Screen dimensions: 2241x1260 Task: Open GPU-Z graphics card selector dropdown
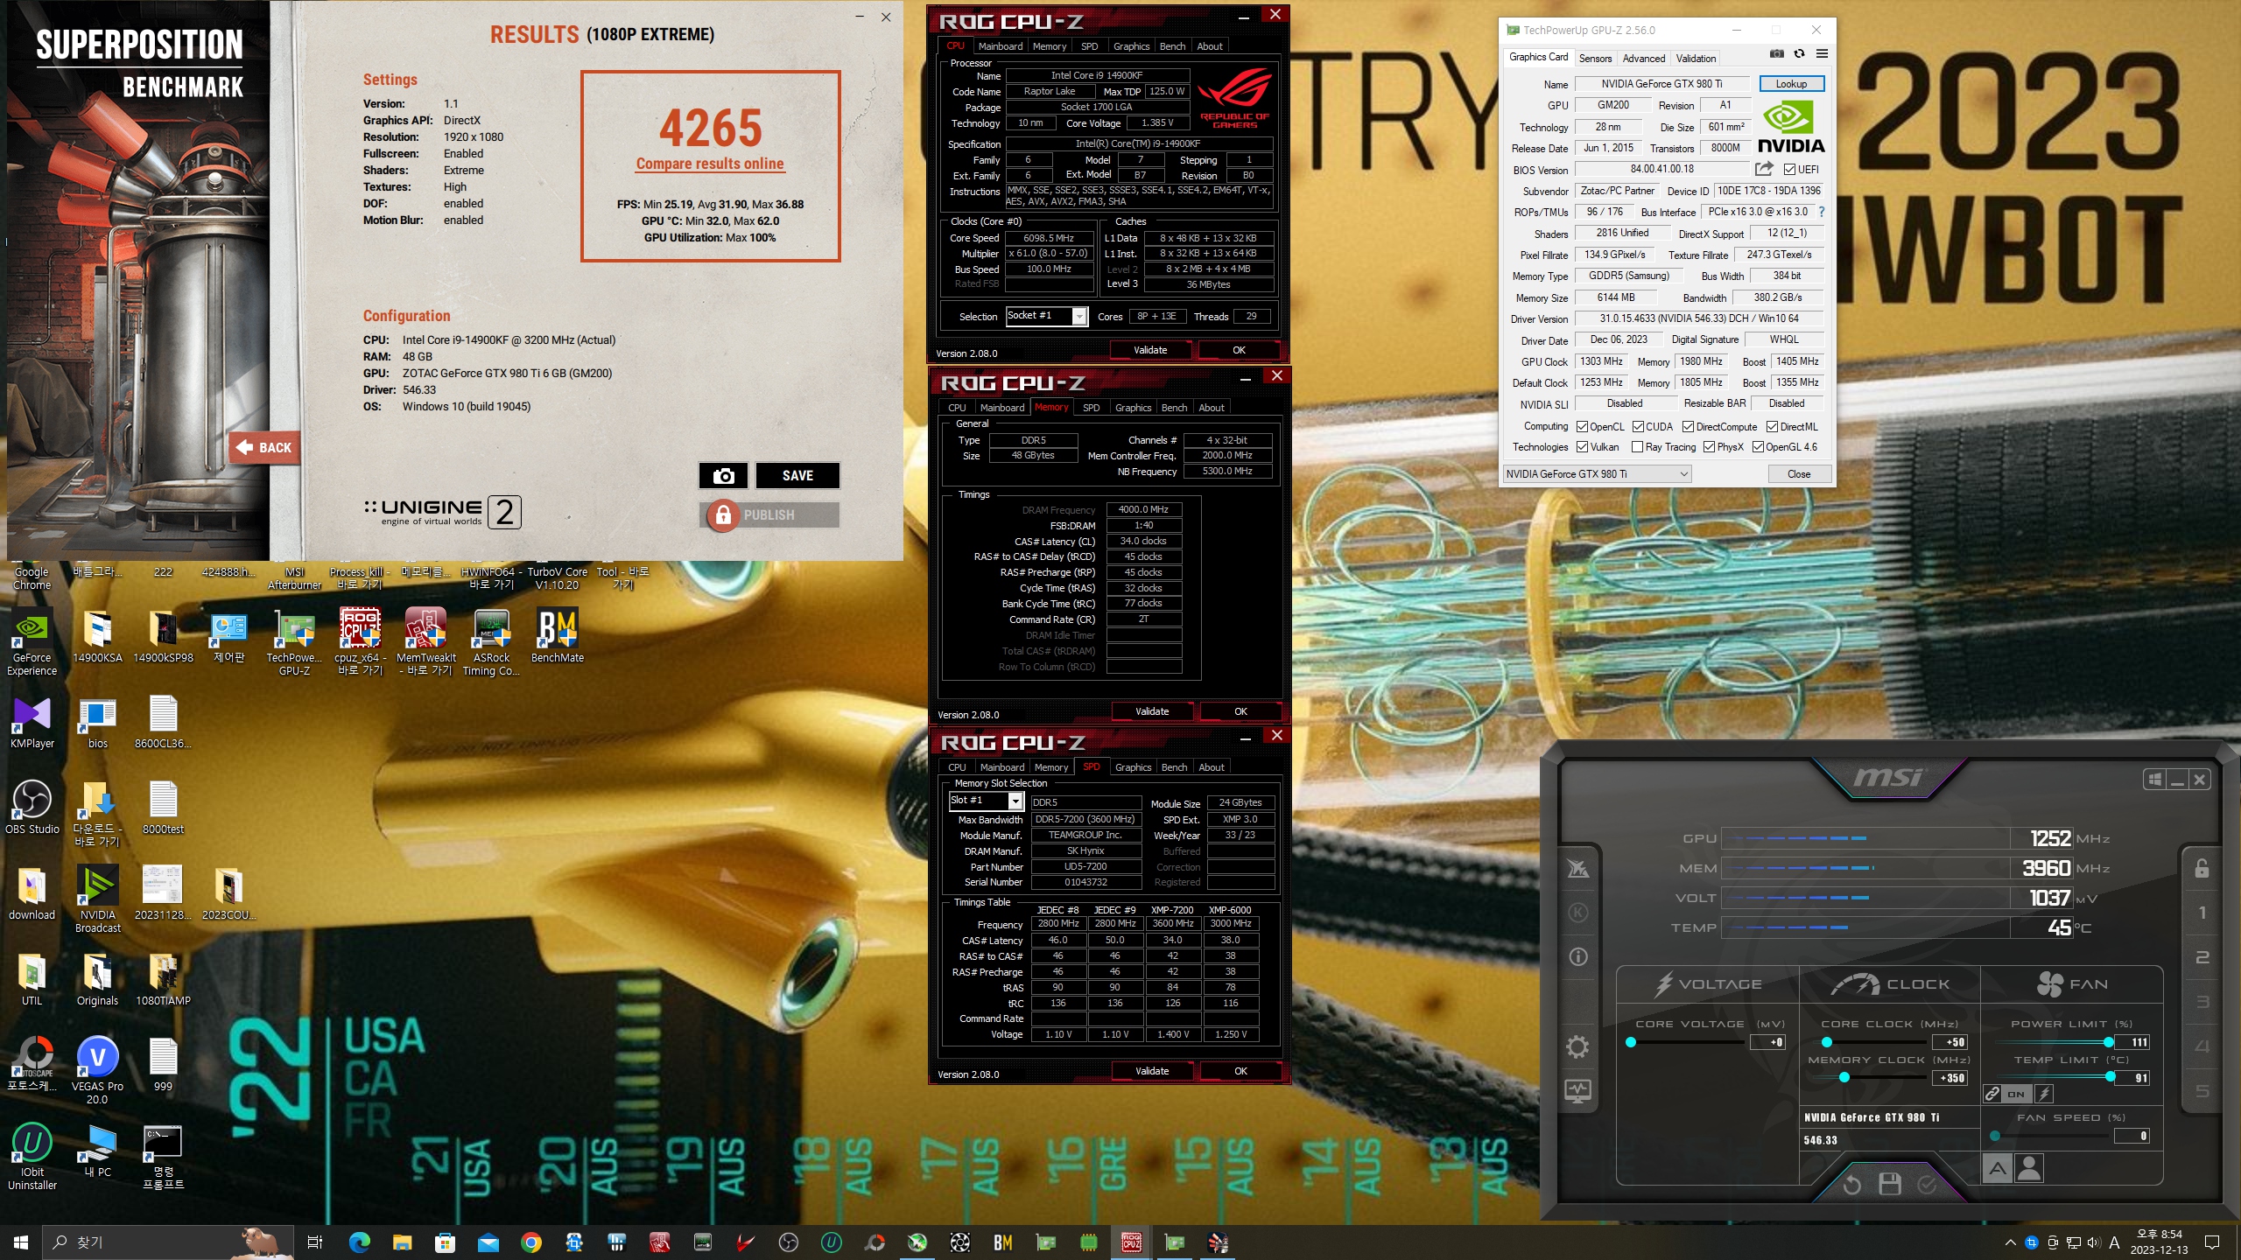coord(1597,474)
